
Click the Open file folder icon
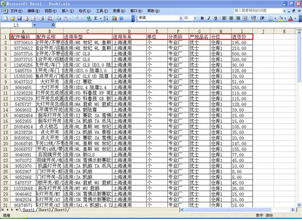(12, 18)
